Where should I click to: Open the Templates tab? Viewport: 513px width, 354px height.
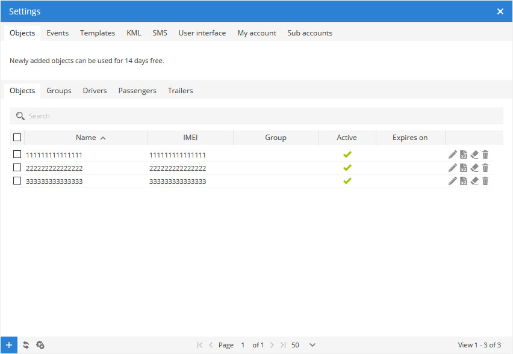click(98, 33)
